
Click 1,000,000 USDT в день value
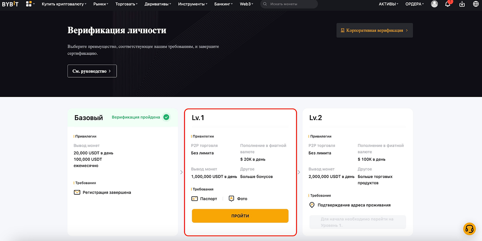(214, 176)
